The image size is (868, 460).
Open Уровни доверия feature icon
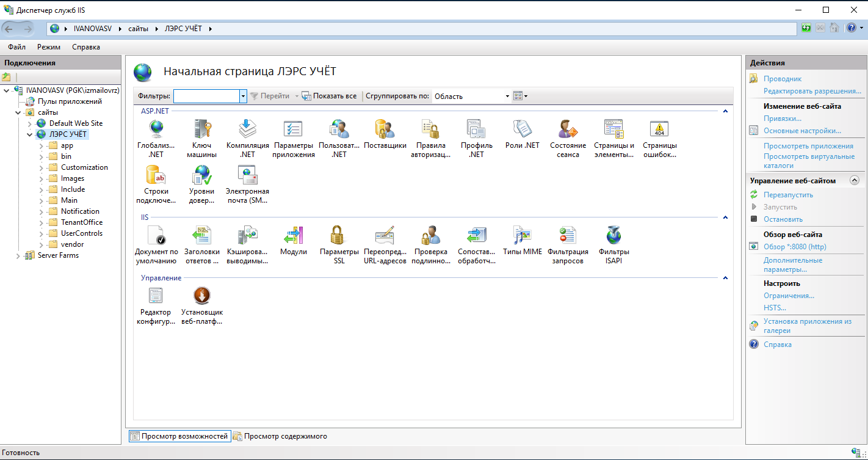tap(201, 175)
